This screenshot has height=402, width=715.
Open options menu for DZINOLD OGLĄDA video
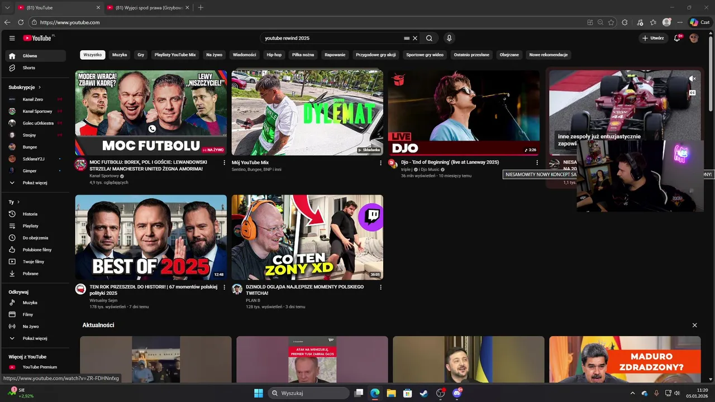381,287
